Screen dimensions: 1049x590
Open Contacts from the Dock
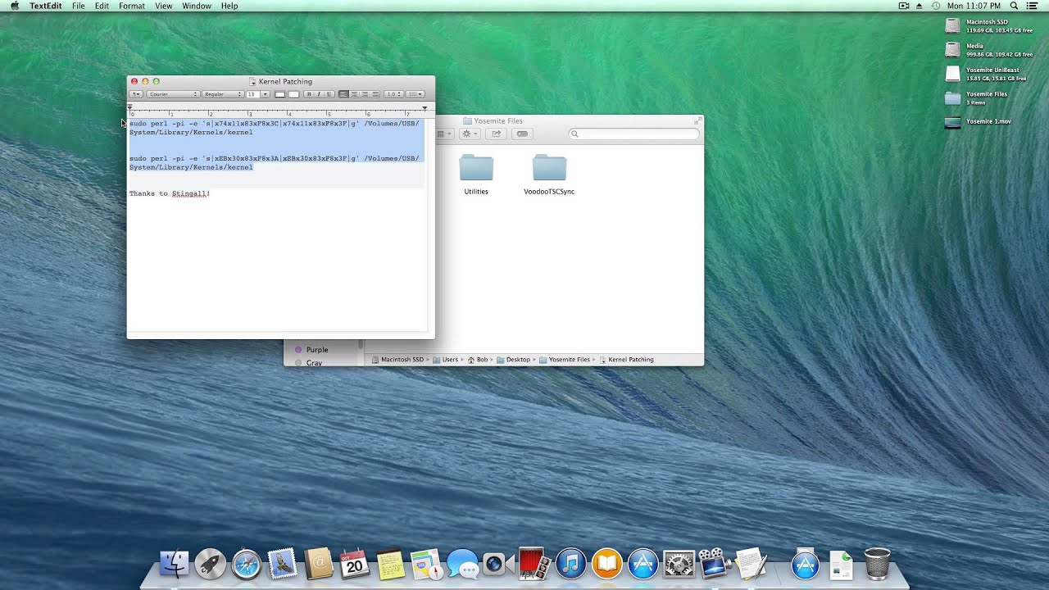(x=319, y=564)
